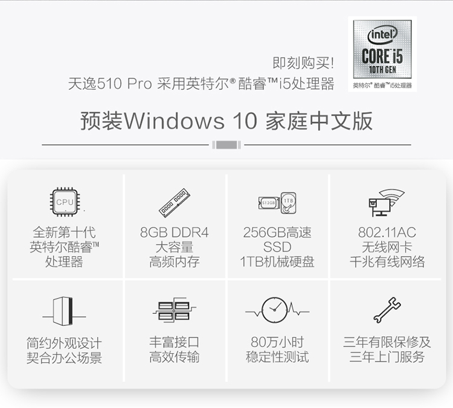Click the gray divider handle under heading
Image resolution: width=453 pixels, height=408 pixels.
coord(226,145)
